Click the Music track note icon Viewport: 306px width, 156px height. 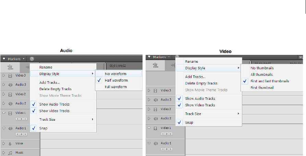[10, 153]
